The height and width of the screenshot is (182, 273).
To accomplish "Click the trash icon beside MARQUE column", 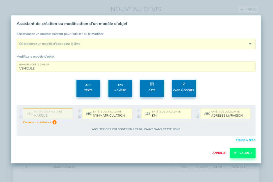I will pyautogui.click(x=20, y=116).
